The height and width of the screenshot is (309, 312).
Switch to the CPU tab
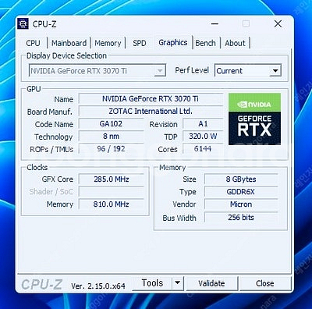(33, 43)
